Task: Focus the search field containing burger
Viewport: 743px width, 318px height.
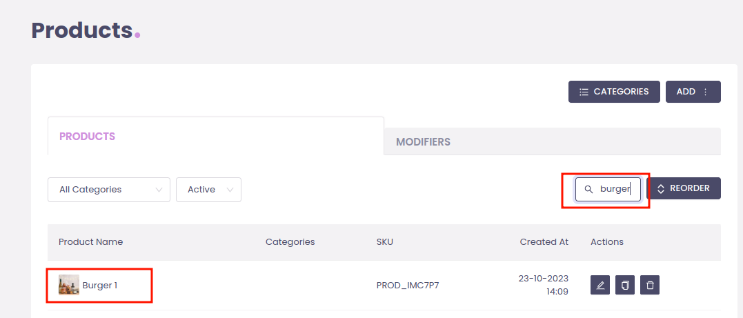Action: click(x=615, y=189)
